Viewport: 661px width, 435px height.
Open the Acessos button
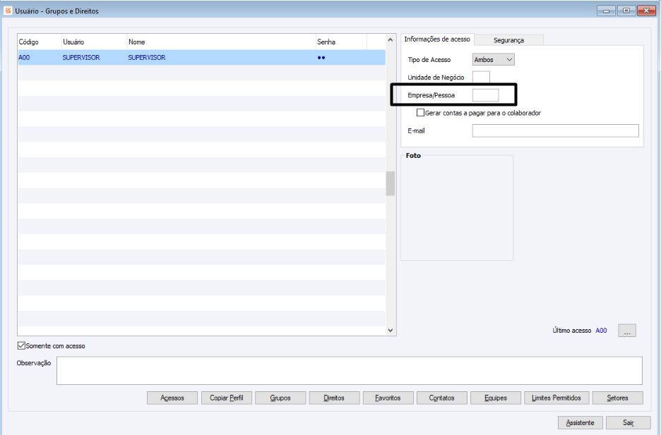pyautogui.click(x=172, y=398)
